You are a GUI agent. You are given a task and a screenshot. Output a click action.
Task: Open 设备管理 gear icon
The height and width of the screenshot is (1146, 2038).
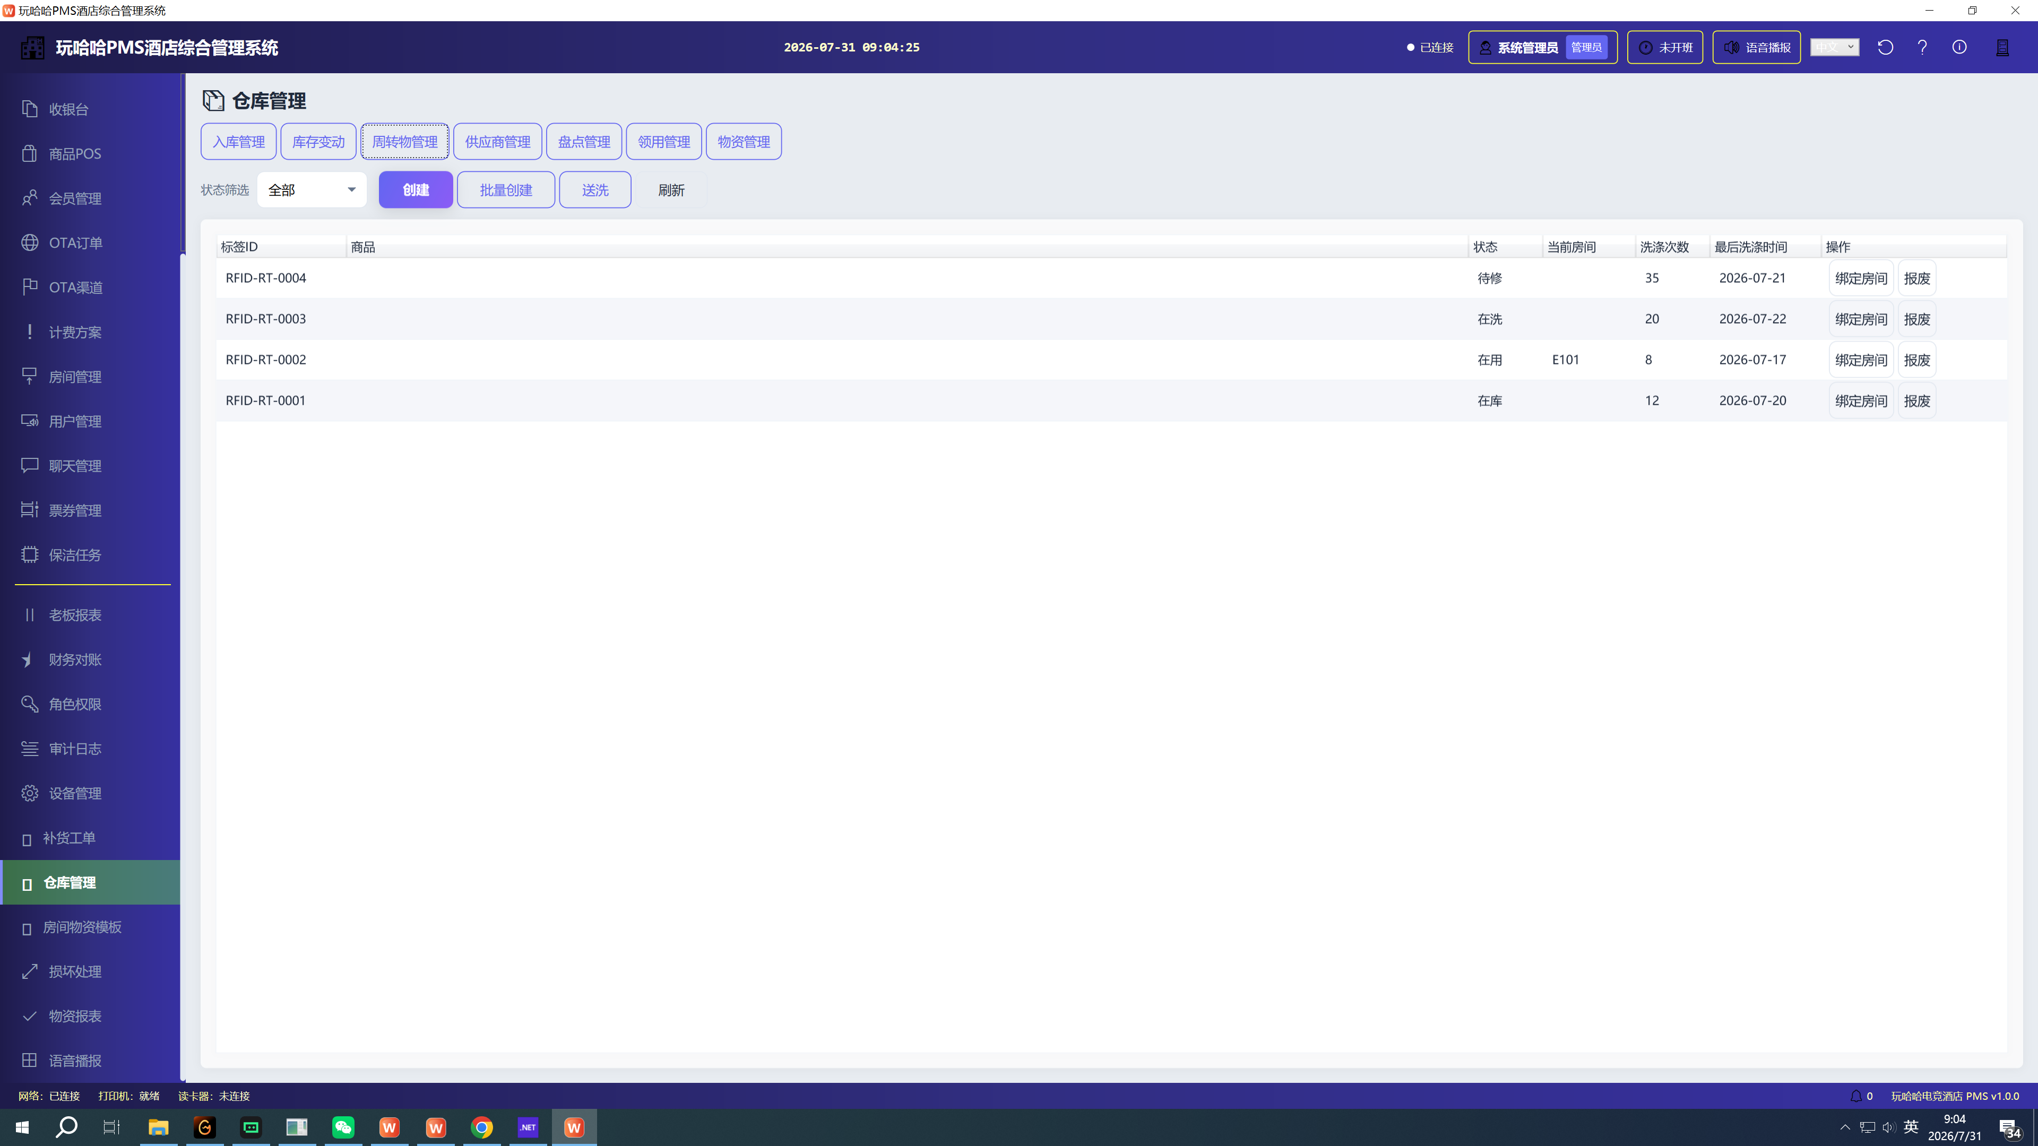click(29, 793)
